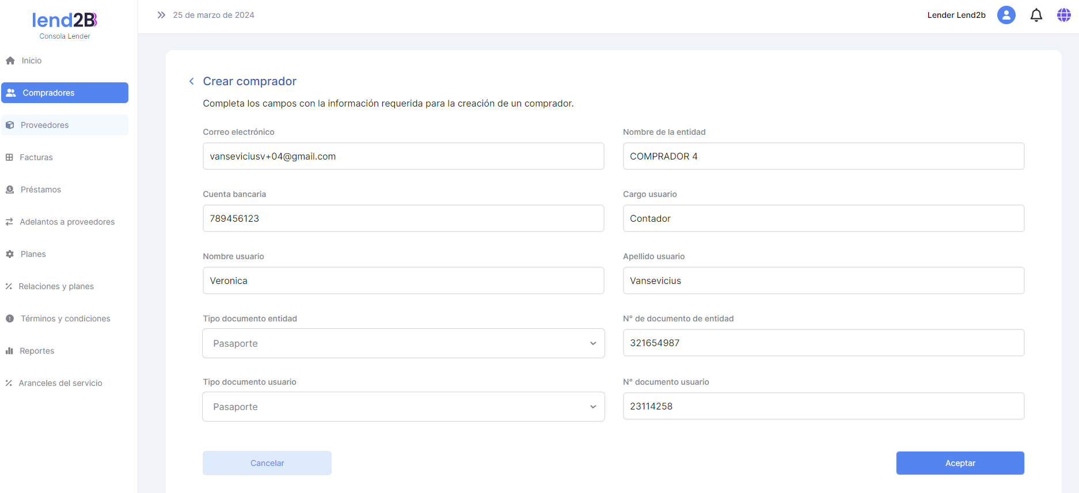Open the notifications bell
The width and height of the screenshot is (1079, 493).
click(1036, 15)
